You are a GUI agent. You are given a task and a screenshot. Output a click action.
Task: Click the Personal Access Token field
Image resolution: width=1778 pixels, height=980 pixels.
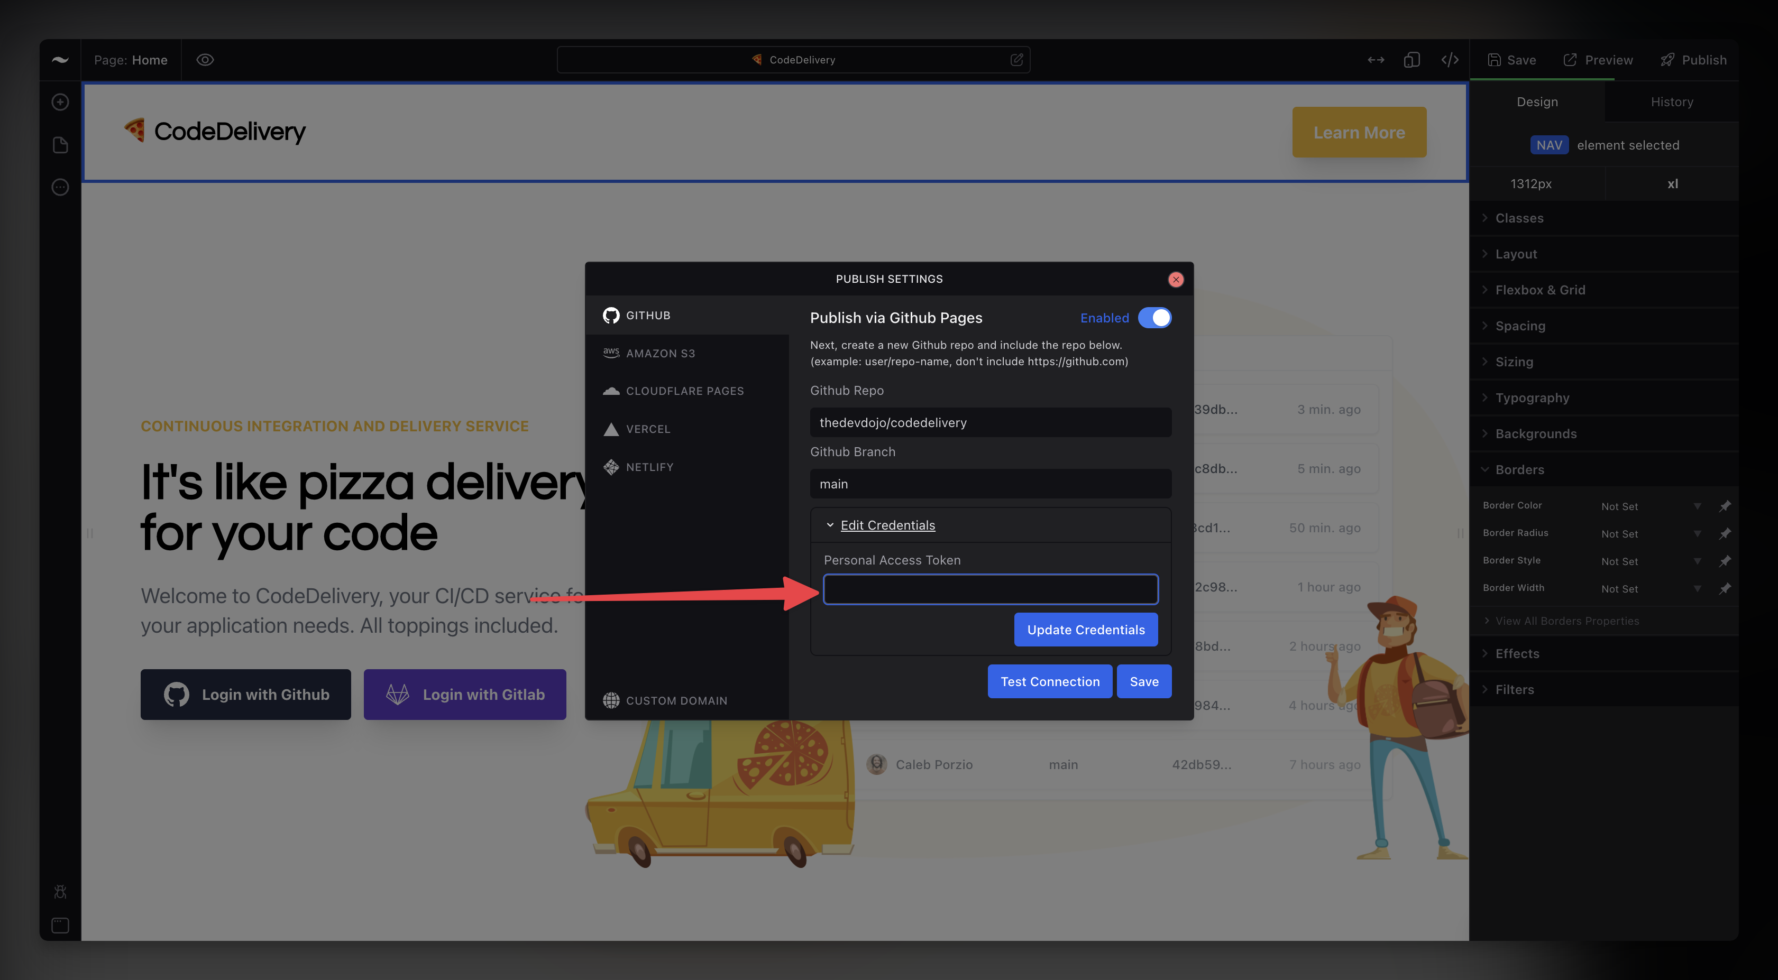tap(991, 589)
